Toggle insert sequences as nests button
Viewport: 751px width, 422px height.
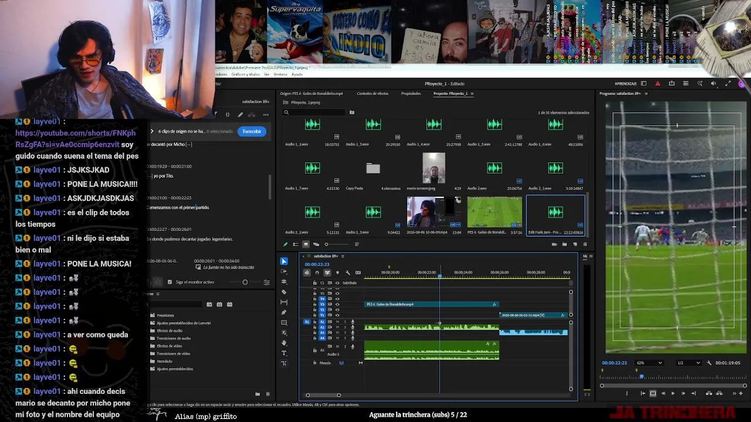tap(307, 273)
